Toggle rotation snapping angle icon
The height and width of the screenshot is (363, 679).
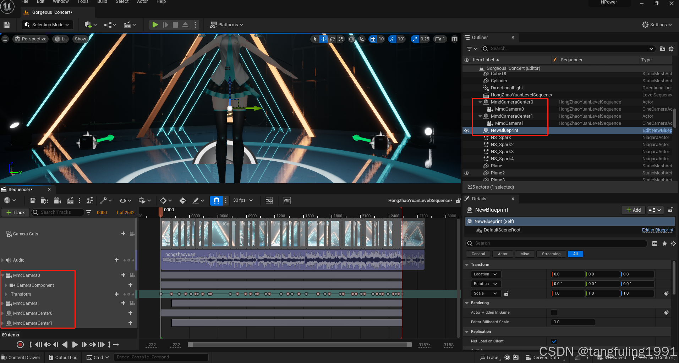click(x=392, y=39)
